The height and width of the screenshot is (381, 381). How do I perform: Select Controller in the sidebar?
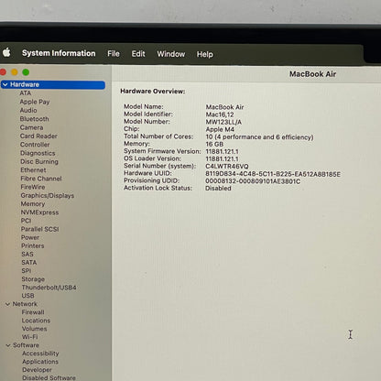pos(35,145)
